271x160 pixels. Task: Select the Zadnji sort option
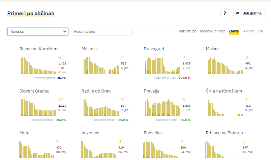click(234, 31)
